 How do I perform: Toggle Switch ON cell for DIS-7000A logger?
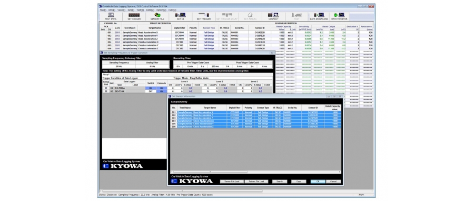(151, 88)
